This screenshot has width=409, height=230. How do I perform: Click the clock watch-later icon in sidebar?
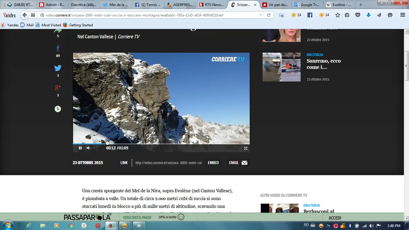pos(58,109)
